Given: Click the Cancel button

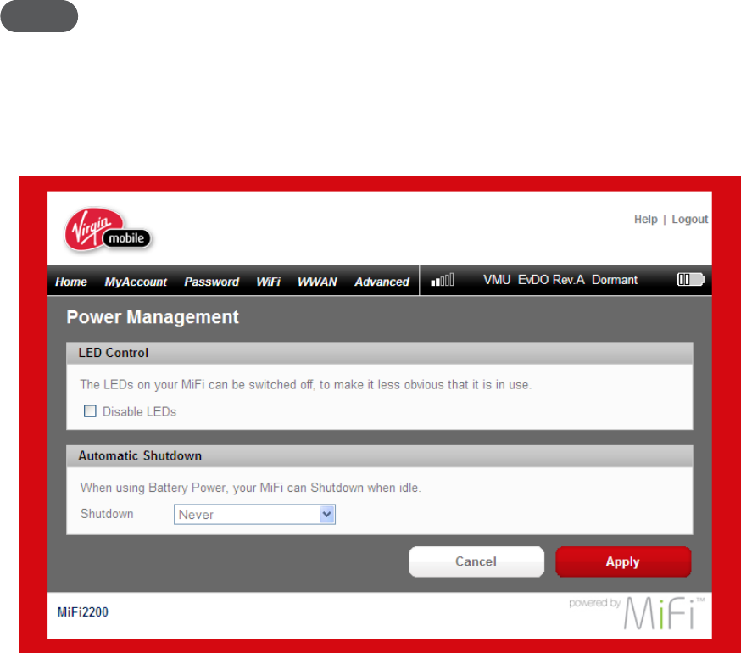Looking at the screenshot, I should 476,561.
